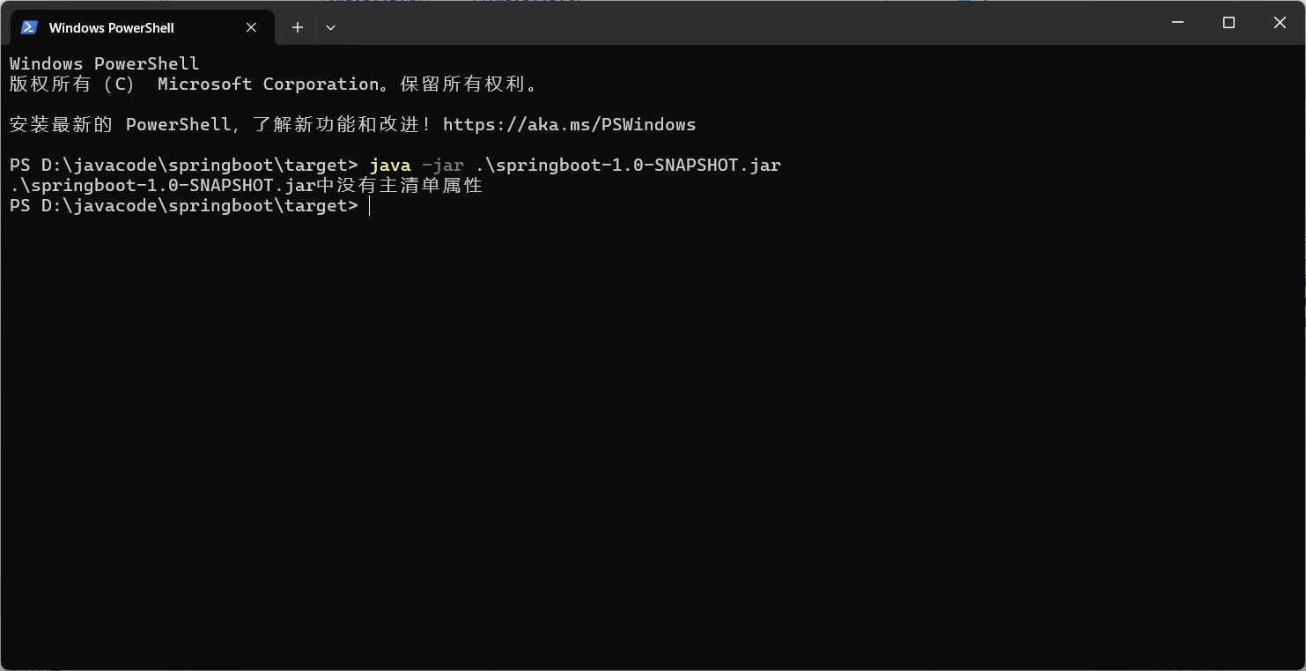Click the blinking terminal cursor
1306x671 pixels.
[x=369, y=205]
